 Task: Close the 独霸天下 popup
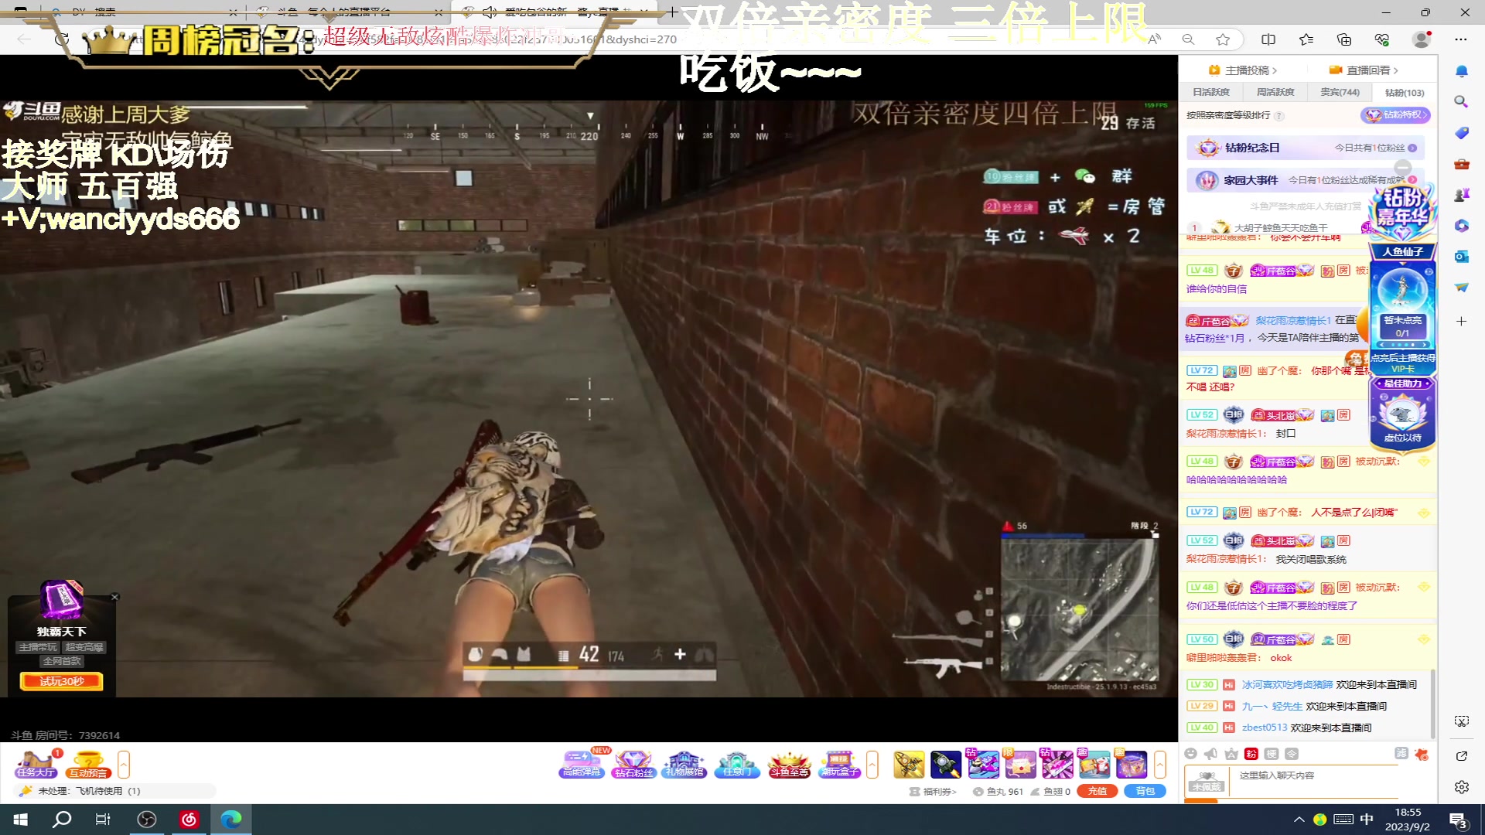114,597
